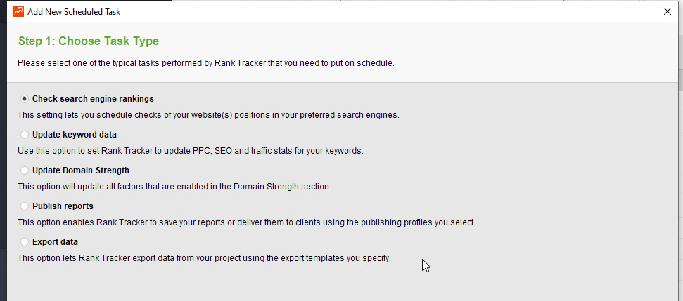
Task: Click the bold 'Update keyword data' label
Action: coord(75,135)
